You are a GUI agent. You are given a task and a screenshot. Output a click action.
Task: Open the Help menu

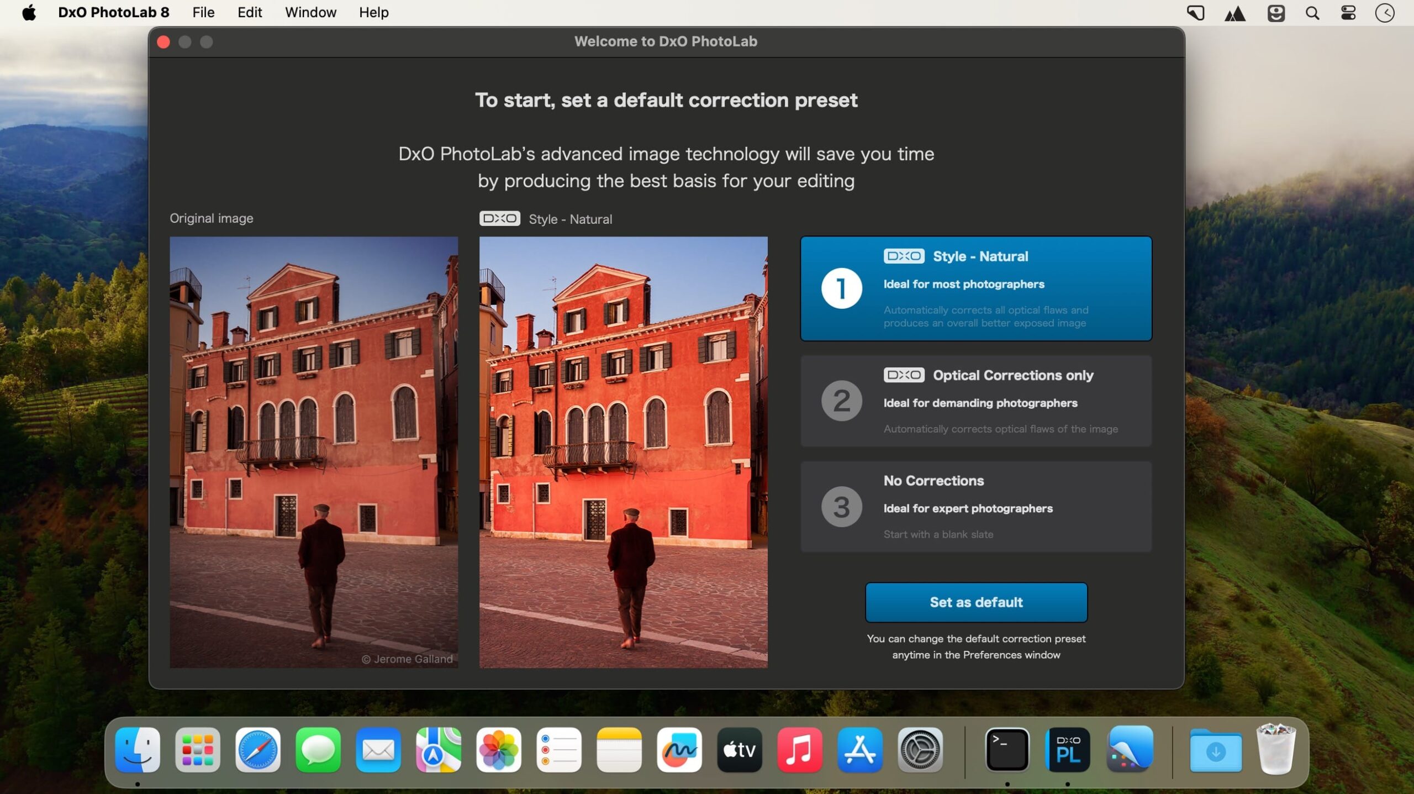(x=373, y=12)
